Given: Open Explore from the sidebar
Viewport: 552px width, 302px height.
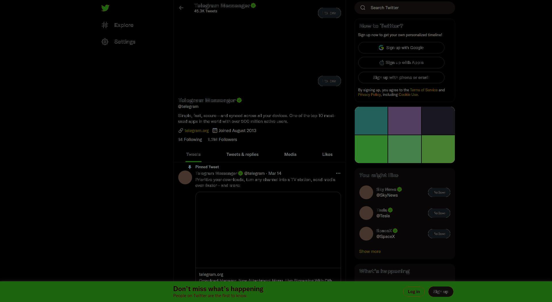Looking at the screenshot, I should point(118,25).
